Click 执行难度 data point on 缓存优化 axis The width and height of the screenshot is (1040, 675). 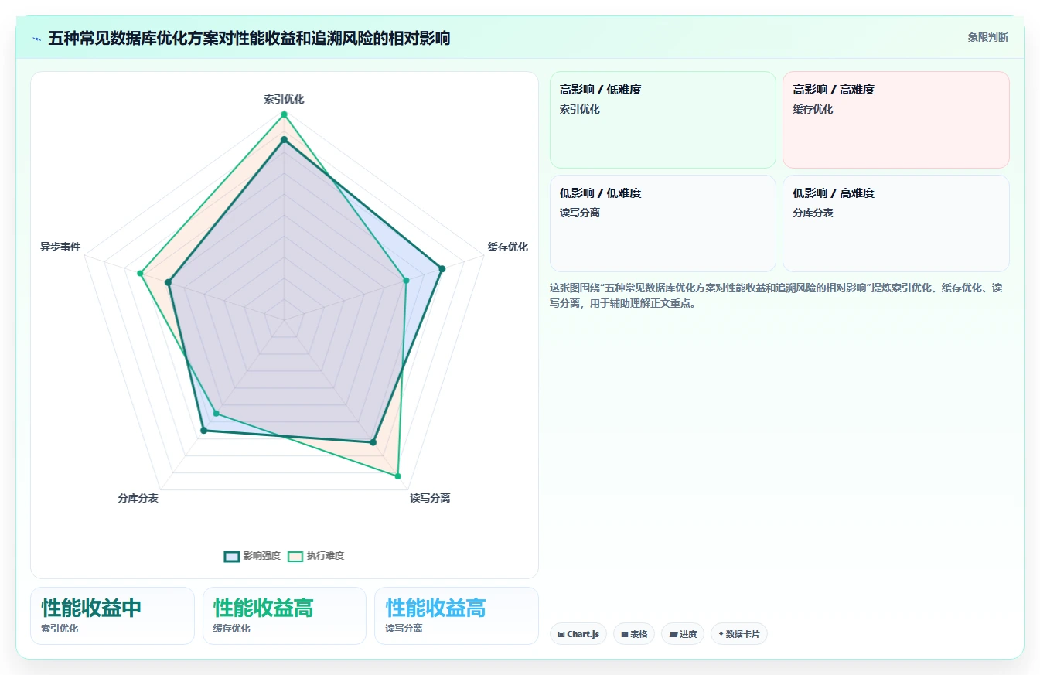(x=406, y=280)
